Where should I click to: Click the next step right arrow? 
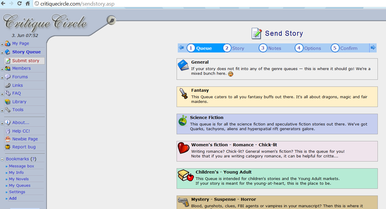point(373,47)
